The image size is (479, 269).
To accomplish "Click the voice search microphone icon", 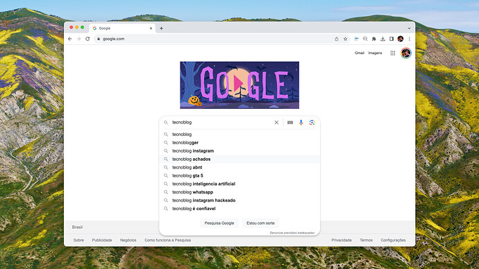I will pos(301,122).
